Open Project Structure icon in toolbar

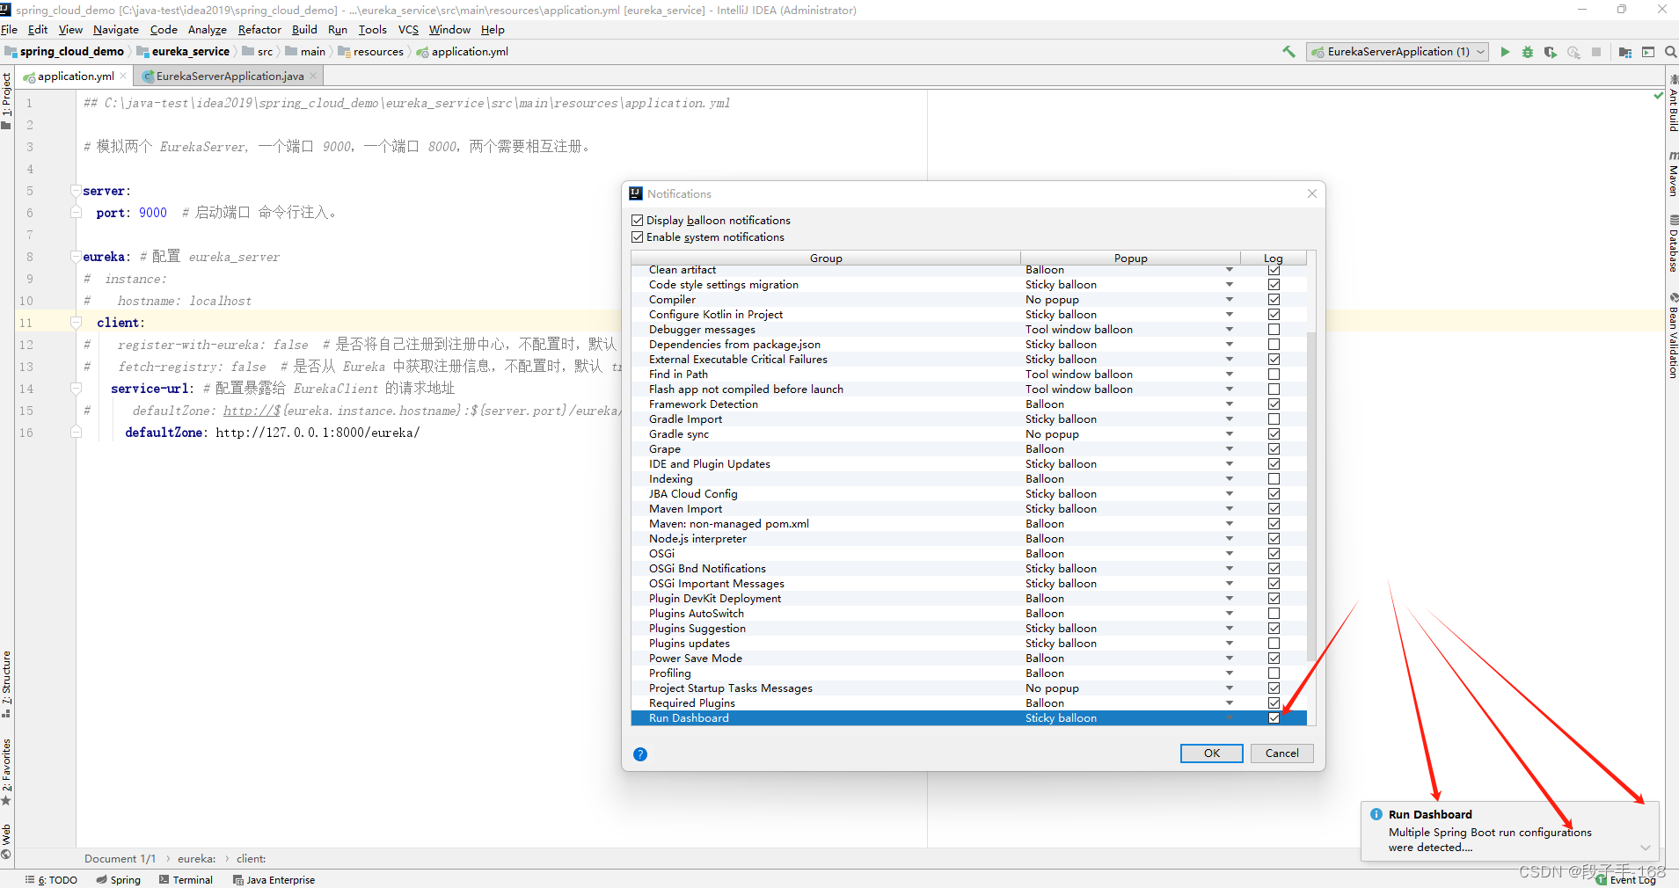point(1624,52)
